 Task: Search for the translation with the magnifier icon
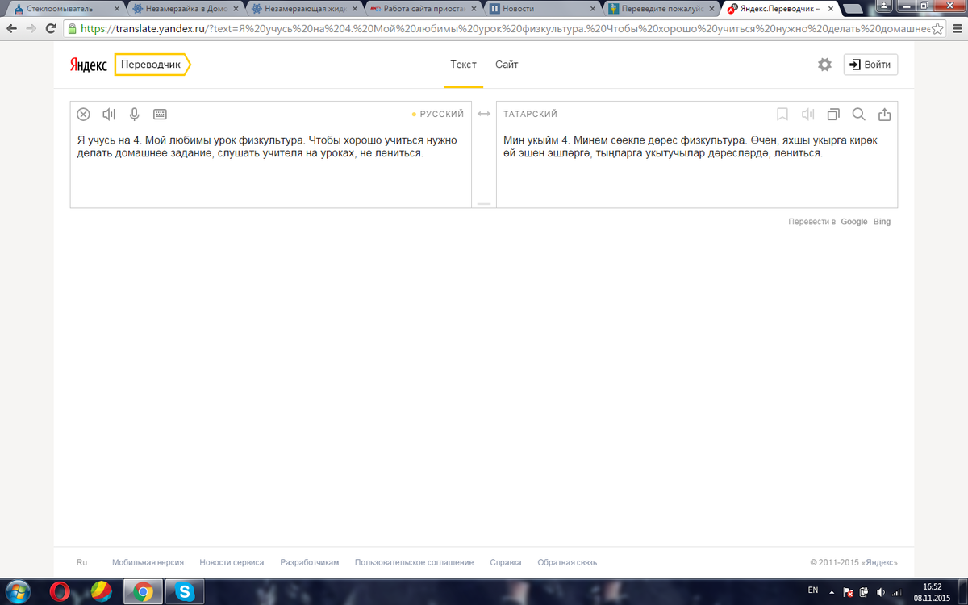point(859,115)
